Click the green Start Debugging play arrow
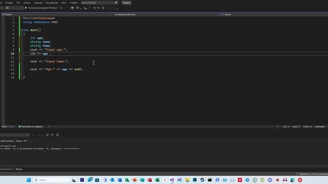 point(26,8)
